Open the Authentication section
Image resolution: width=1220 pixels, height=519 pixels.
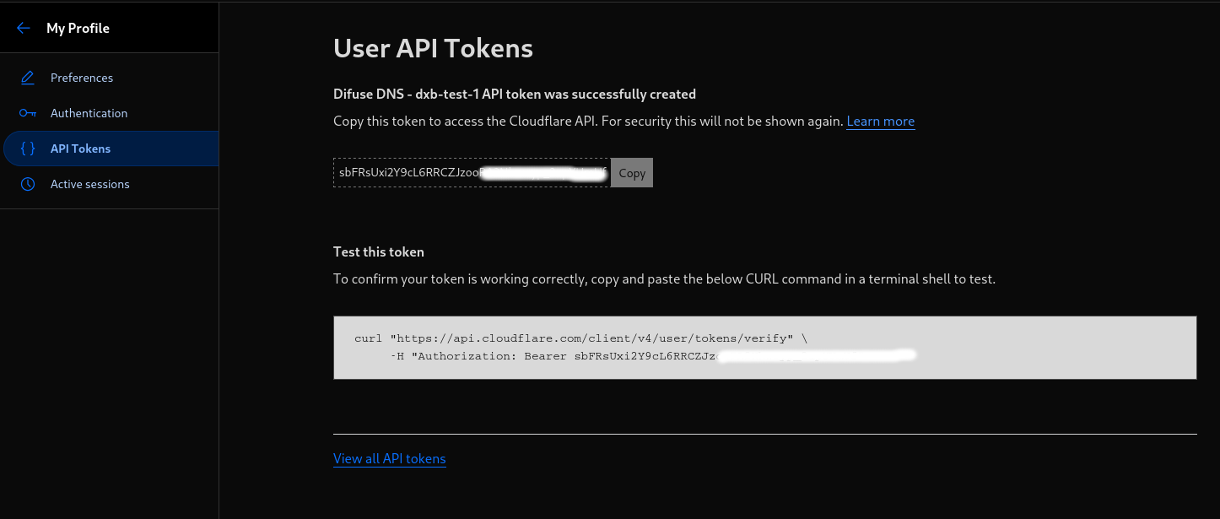(x=110, y=113)
